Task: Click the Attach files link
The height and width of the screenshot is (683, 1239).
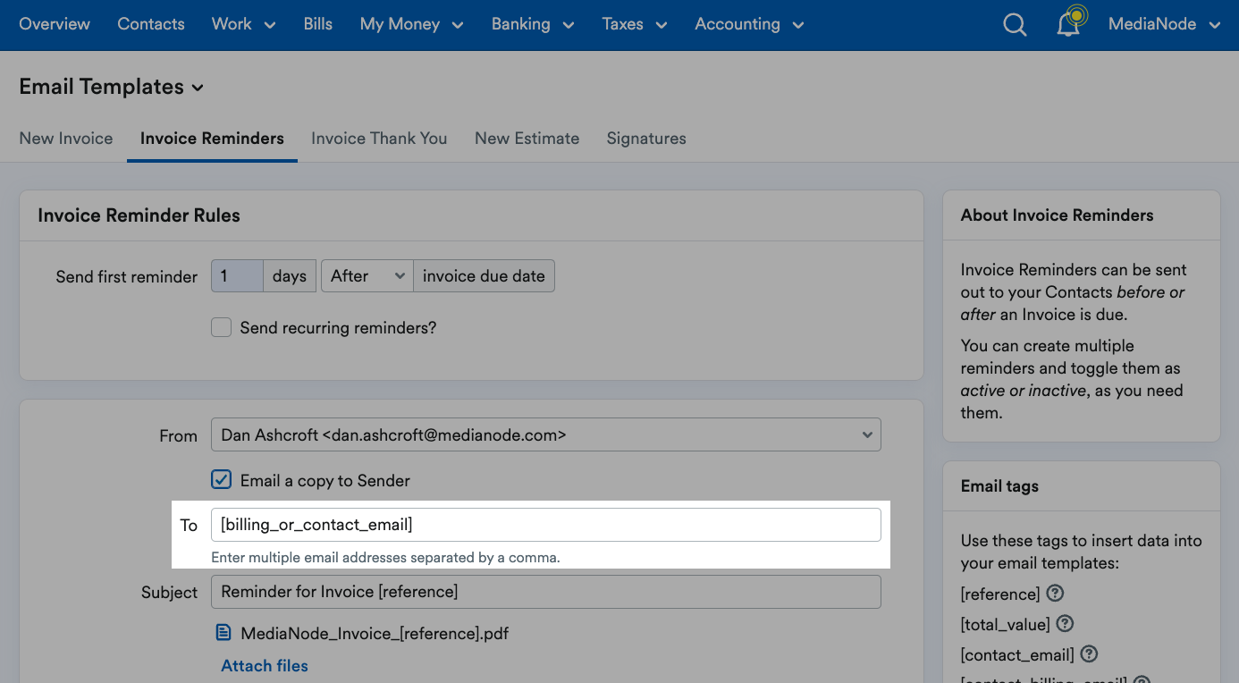Action: pos(265,666)
